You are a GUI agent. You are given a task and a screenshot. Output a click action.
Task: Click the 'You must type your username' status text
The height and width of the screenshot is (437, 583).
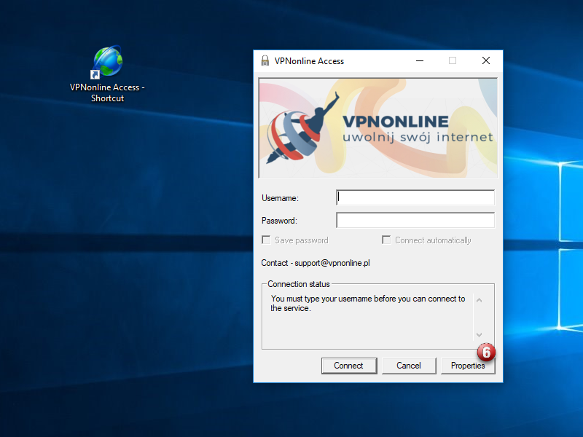coord(368,304)
